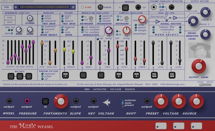Image resolution: width=215 pixels, height=131 pixels.
Task: Click the RDM 2 connector under Pitch
Action: 119,75
